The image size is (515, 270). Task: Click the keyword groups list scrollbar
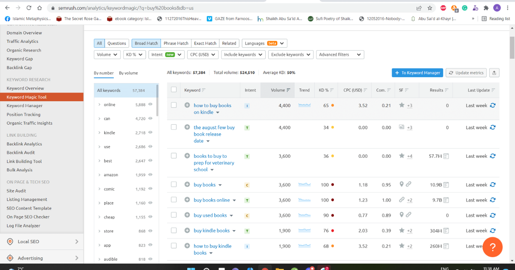click(157, 101)
